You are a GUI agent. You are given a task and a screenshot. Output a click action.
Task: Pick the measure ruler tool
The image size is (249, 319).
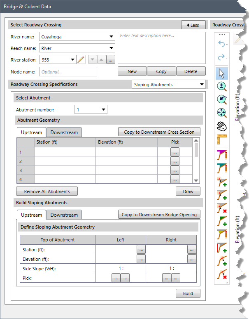pos(222,139)
